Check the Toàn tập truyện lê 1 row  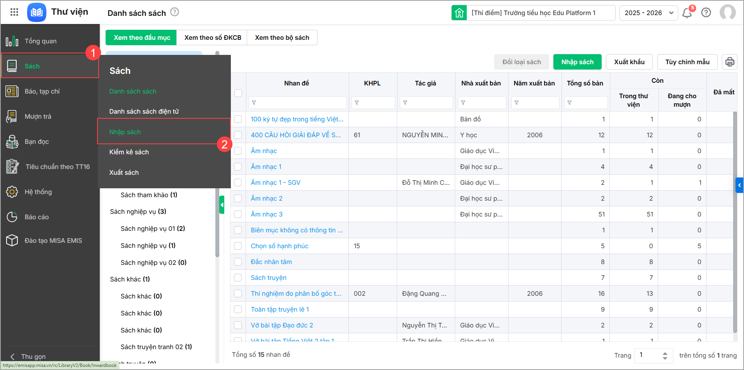[x=238, y=309]
